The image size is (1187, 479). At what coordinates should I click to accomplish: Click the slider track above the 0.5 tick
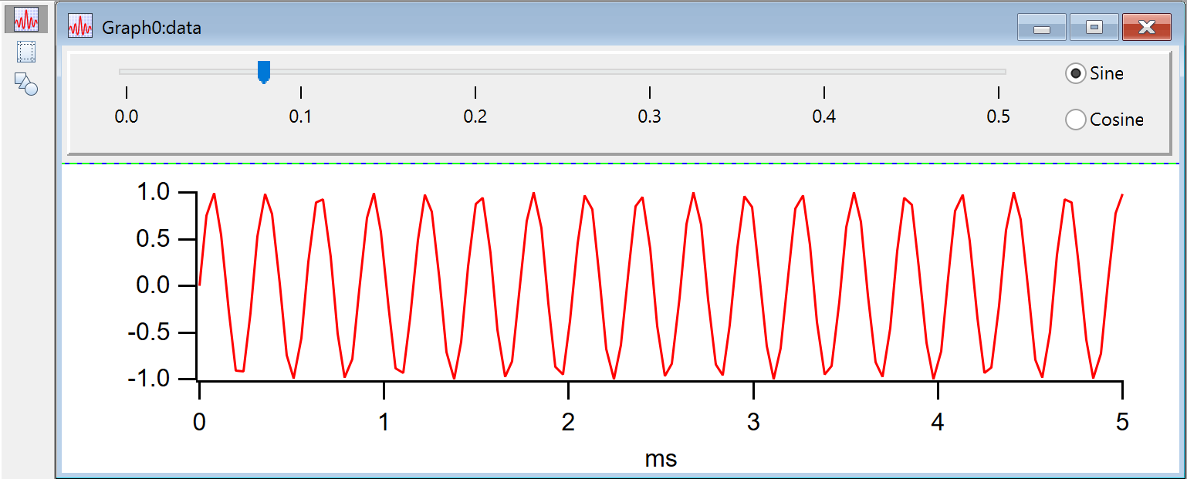coord(998,72)
